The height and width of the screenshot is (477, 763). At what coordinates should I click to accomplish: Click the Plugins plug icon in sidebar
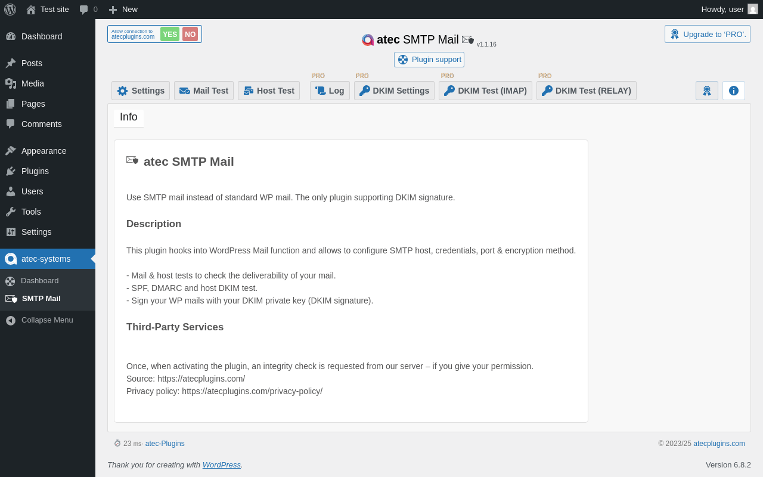[x=11, y=171]
